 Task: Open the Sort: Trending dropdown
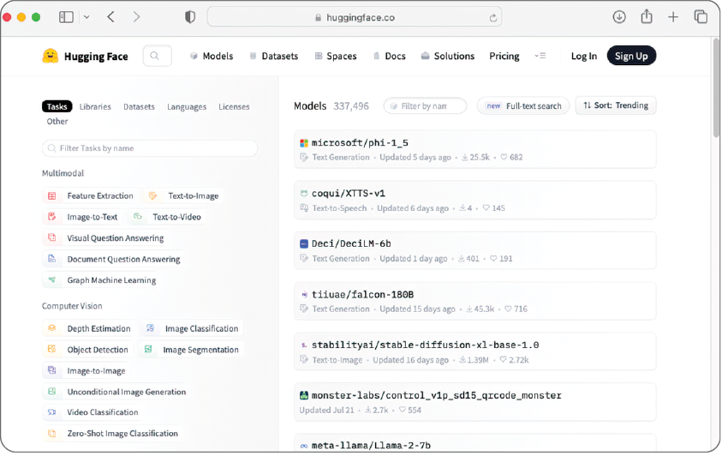coord(616,105)
